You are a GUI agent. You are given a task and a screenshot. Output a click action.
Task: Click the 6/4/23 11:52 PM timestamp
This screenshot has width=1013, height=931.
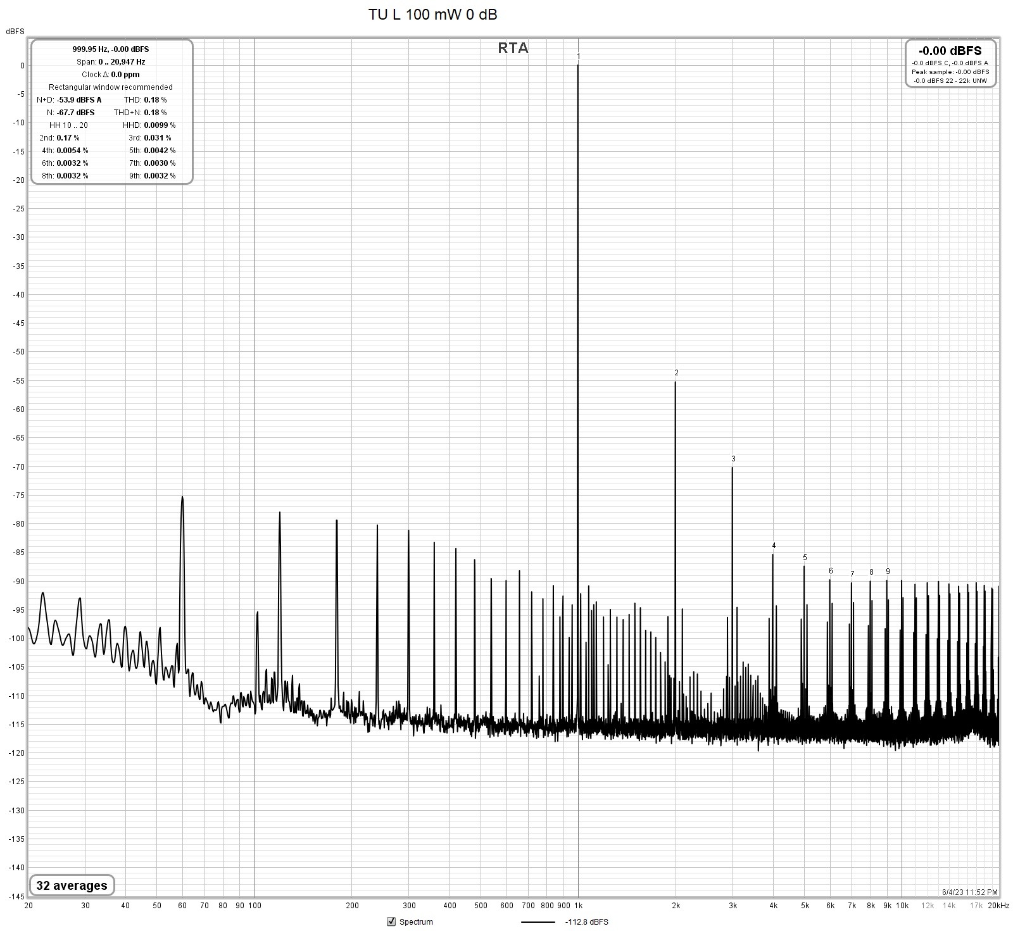(x=970, y=892)
